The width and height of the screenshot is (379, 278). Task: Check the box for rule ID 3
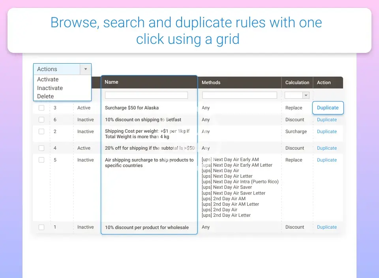tap(41, 108)
